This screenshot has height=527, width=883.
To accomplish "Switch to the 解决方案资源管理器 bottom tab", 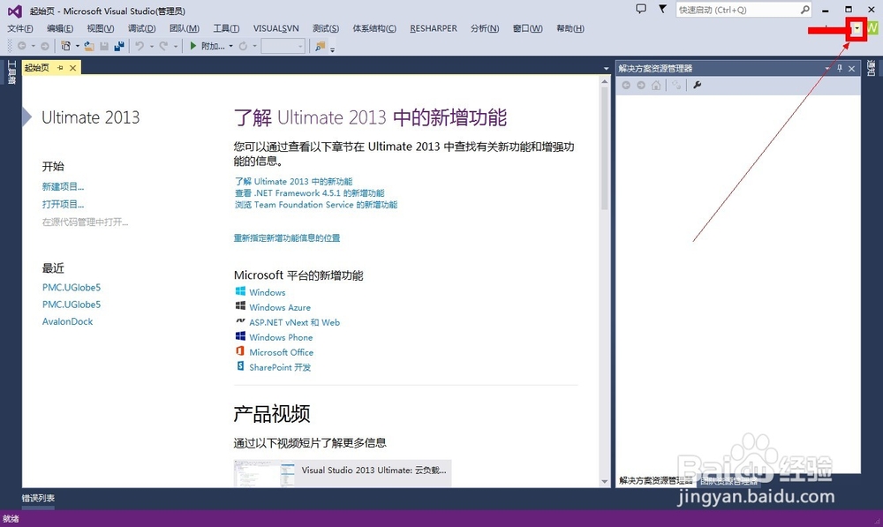I will pos(656,480).
